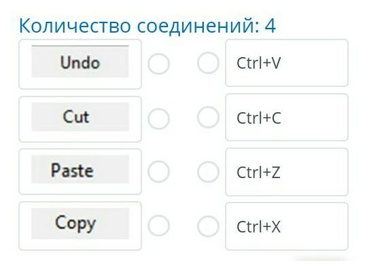Select the connector circle next to Undo
367x261 pixels.
tap(158, 64)
